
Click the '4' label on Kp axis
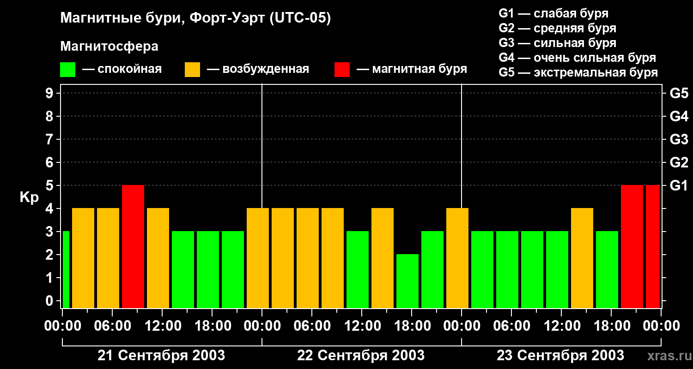pyautogui.click(x=50, y=209)
